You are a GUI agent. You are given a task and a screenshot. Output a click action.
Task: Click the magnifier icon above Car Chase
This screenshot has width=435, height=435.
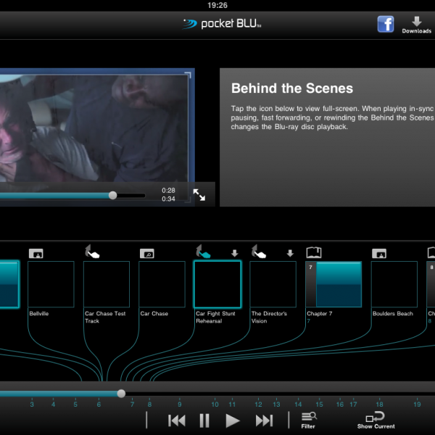pyautogui.click(x=147, y=253)
